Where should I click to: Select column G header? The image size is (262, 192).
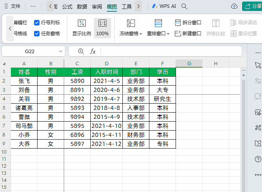(x=189, y=64)
